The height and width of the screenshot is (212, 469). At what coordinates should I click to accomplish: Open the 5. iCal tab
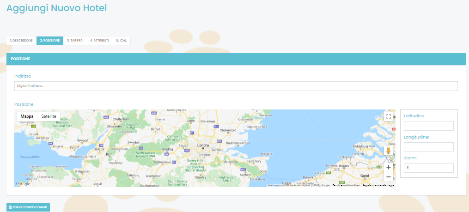[122, 40]
